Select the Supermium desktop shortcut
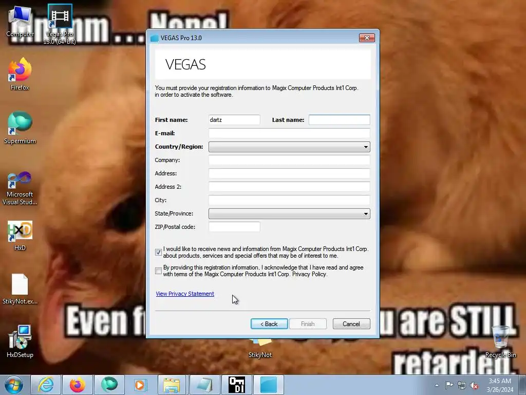526x395 pixels. [x=20, y=128]
